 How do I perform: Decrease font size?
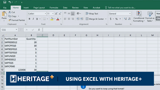(x=60, y=14)
